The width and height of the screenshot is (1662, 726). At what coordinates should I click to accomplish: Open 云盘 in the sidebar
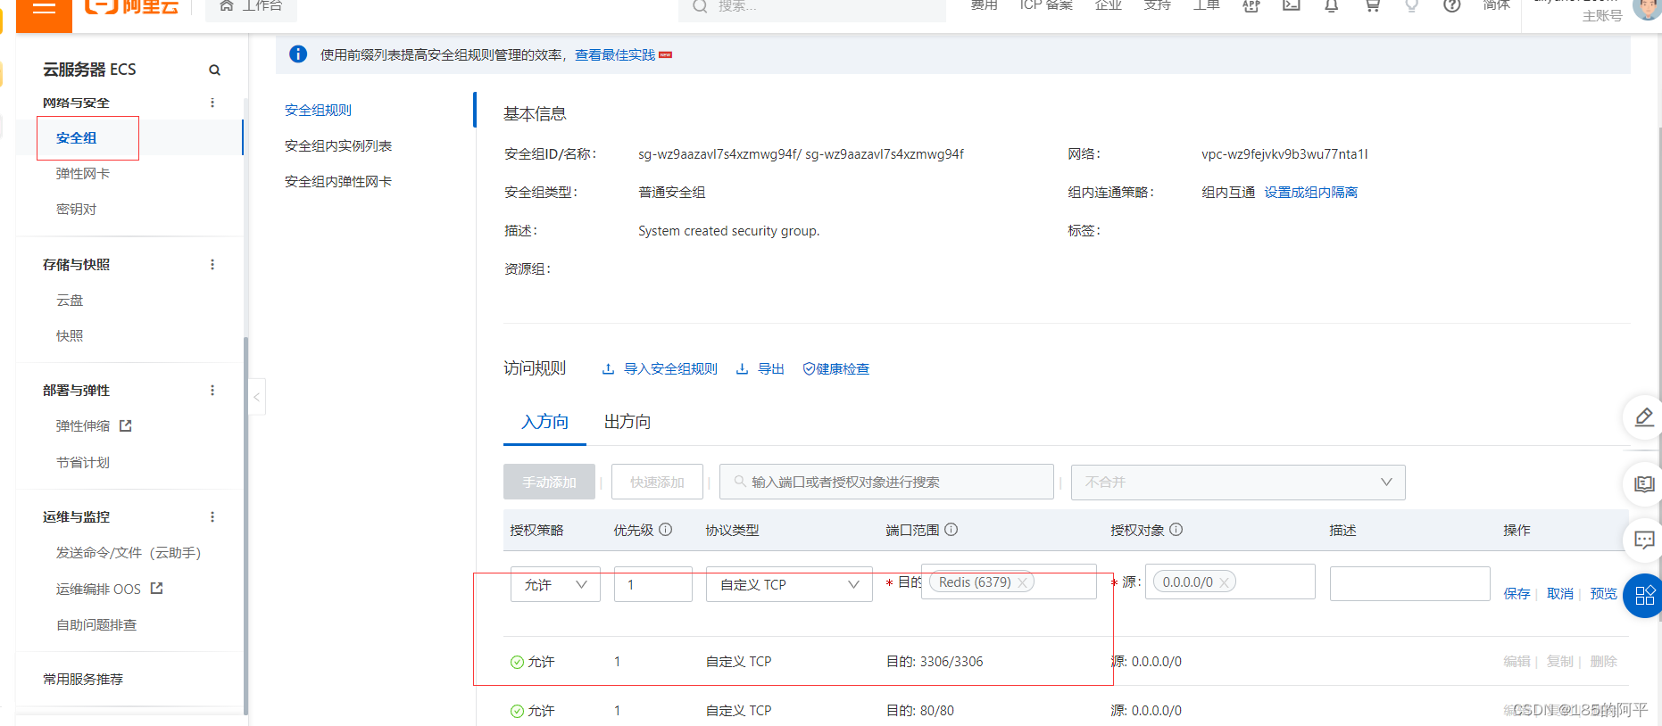(70, 301)
